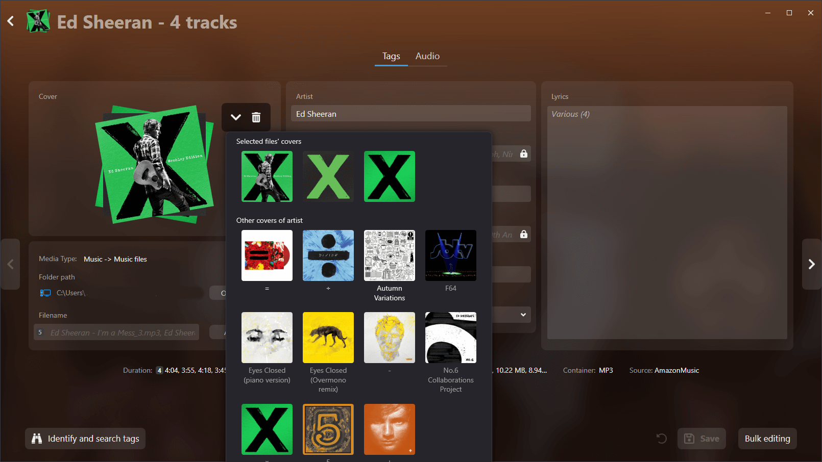Switch to the Tags tab
The image size is (822, 462).
point(391,56)
